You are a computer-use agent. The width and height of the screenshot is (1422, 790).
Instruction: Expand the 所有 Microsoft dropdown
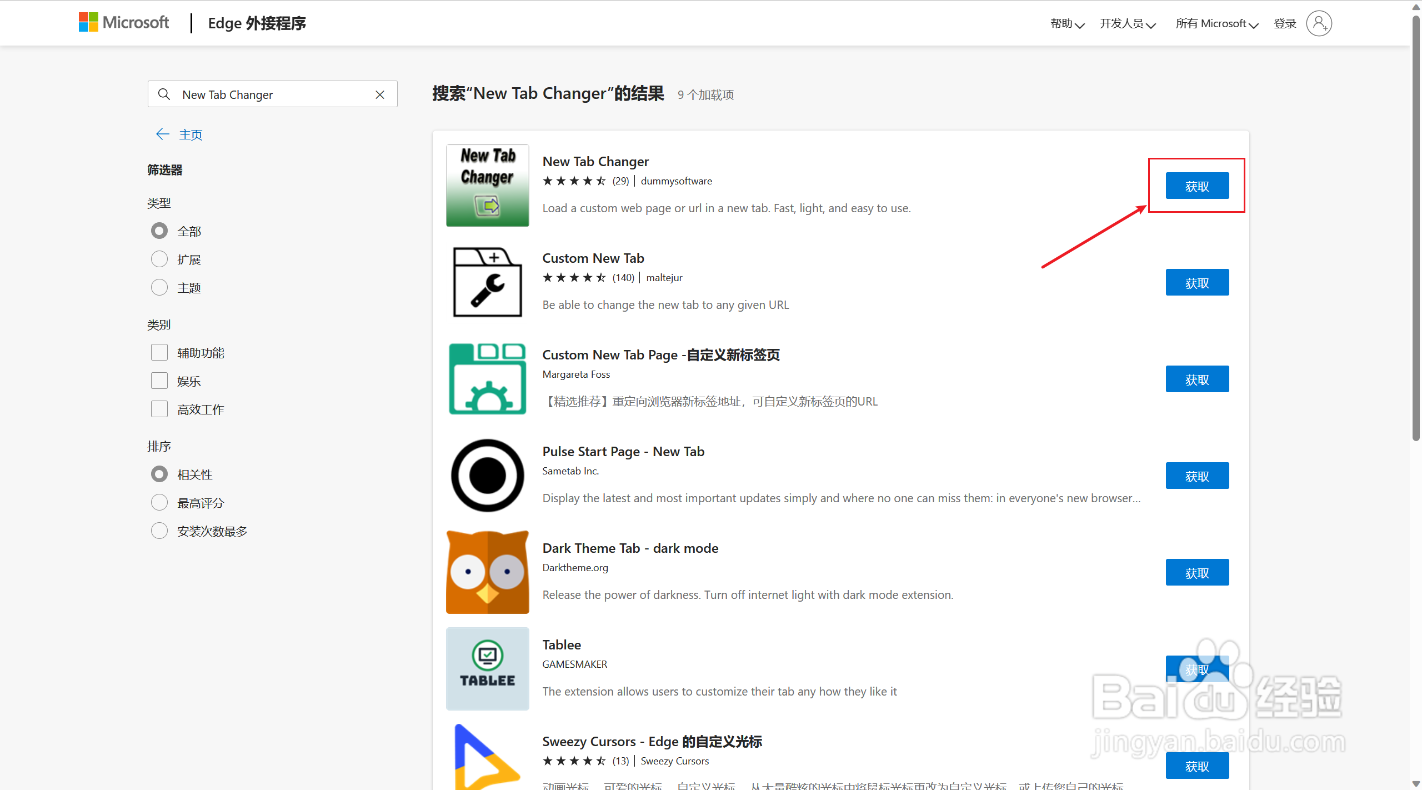coord(1217,23)
